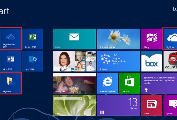This screenshot has height=120, width=177.
Task: Open Počasie weather tile
Action: (x=119, y=61)
